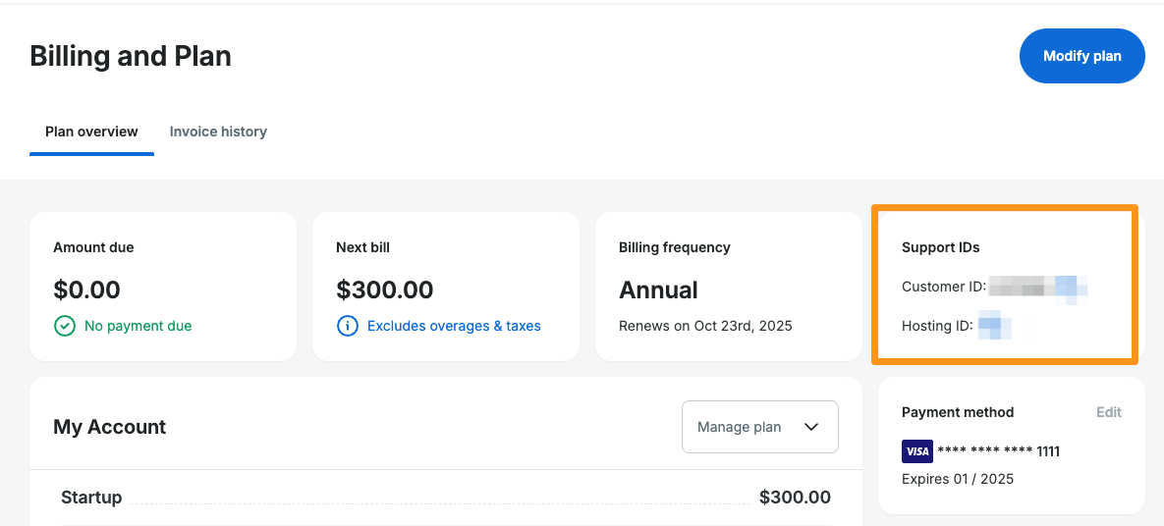Edit the payment method
The width and height of the screenshot is (1164, 526).
pos(1109,412)
